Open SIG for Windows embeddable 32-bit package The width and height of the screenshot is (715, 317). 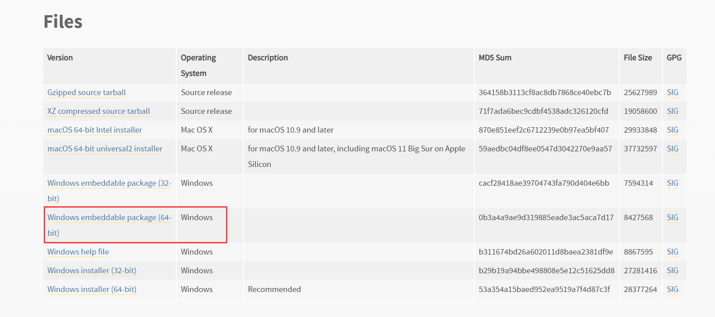(672, 183)
